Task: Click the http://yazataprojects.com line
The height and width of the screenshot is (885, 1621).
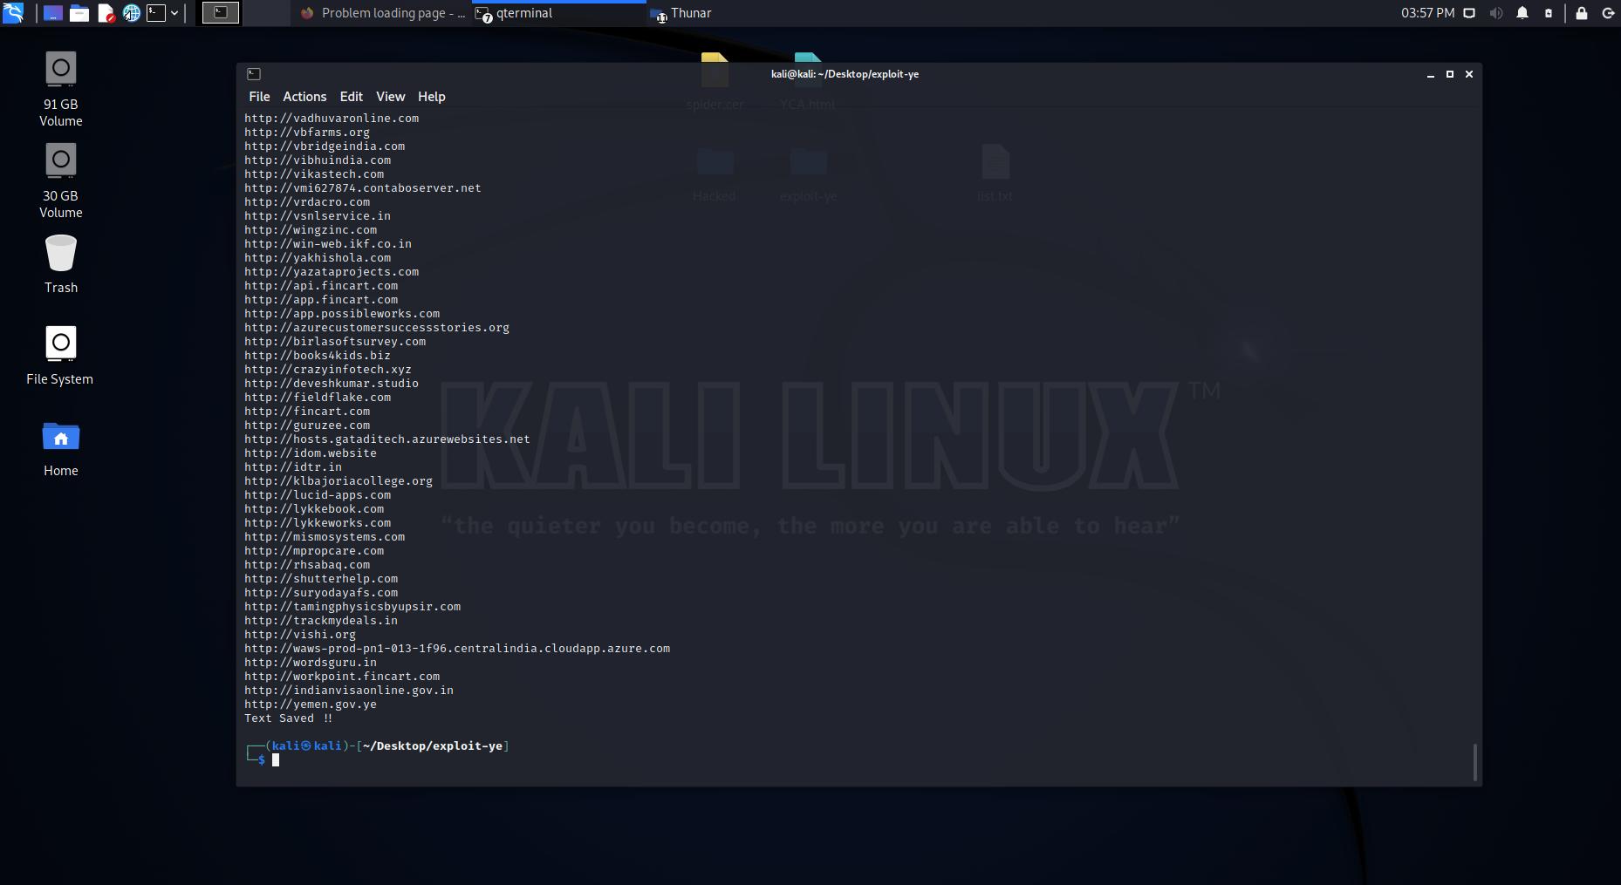Action: tap(332, 272)
